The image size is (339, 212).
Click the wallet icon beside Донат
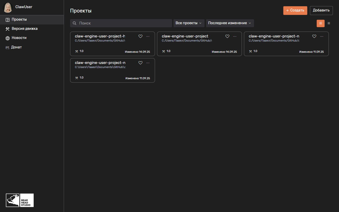point(7,47)
